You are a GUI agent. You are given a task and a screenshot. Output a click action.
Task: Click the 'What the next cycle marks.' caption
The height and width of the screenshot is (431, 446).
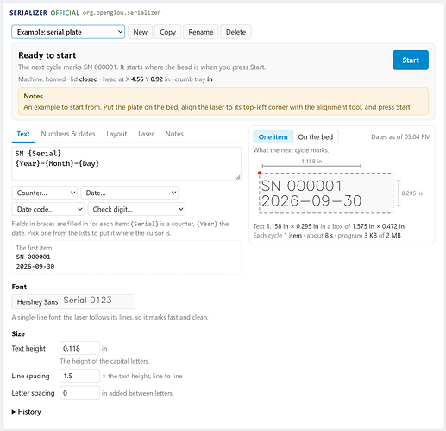click(291, 150)
